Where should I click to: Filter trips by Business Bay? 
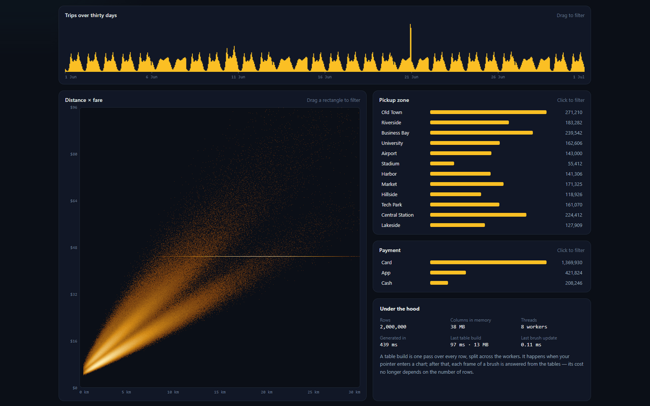click(x=482, y=133)
